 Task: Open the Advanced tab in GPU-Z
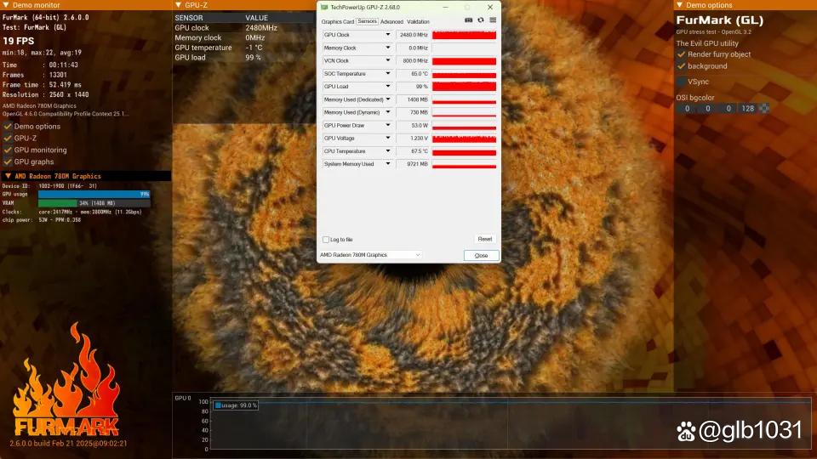[x=391, y=22]
